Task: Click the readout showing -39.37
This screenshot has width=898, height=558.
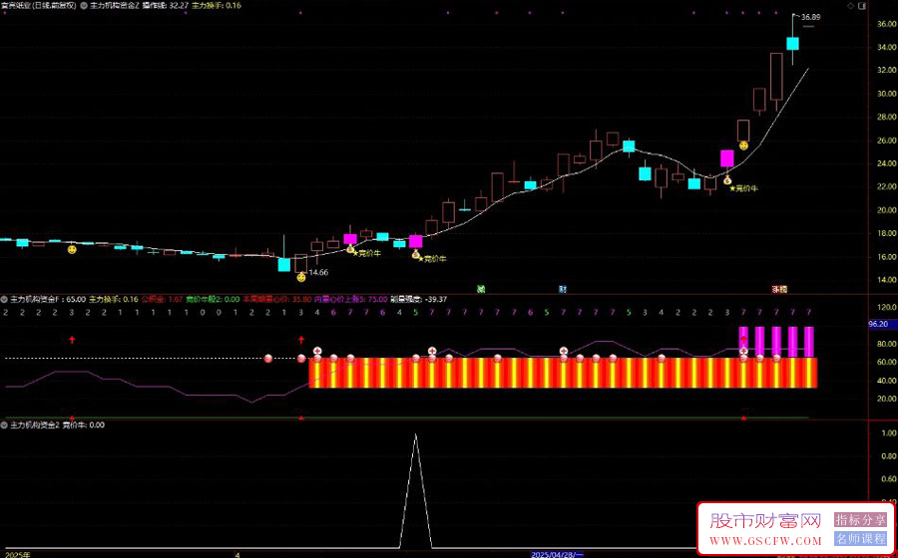Action: click(x=418, y=299)
